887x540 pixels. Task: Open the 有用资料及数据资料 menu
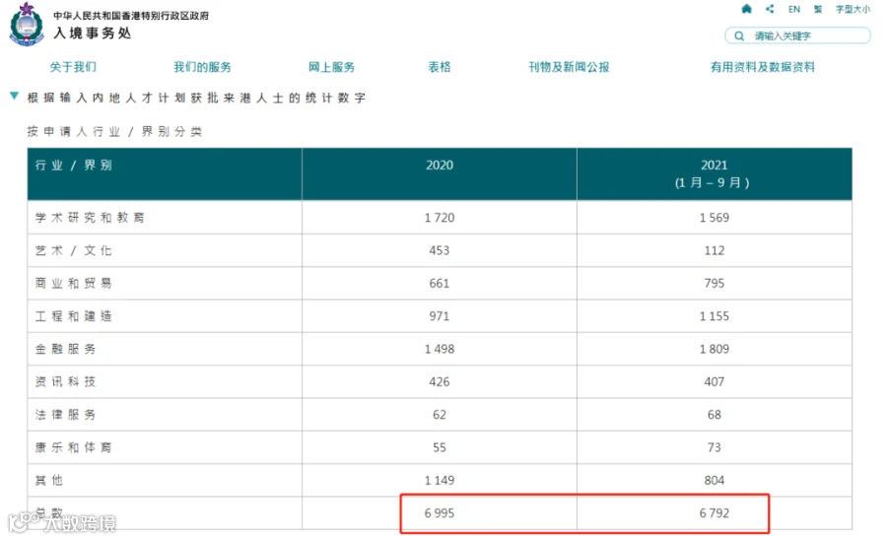(x=763, y=67)
